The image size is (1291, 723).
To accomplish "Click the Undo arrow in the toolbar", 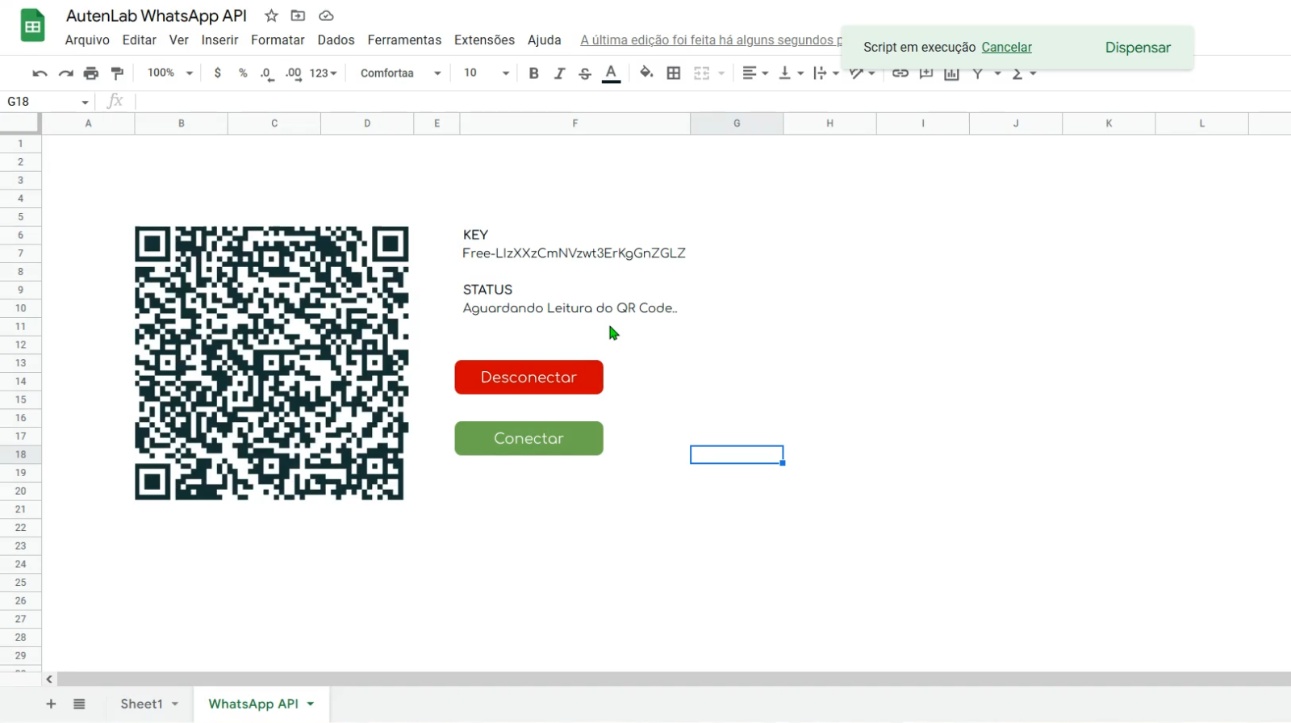I will point(40,73).
